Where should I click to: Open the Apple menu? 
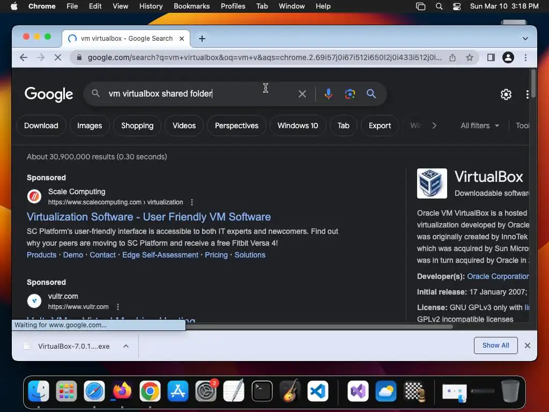[14, 6]
